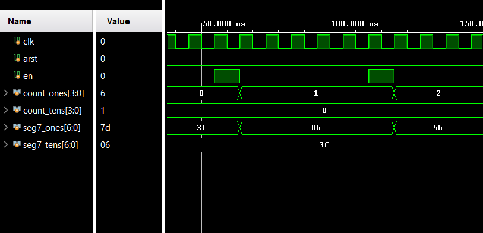483x233 pixels.
Task: Click count_tens waveform segment showing 0
Action: [x=324, y=111]
